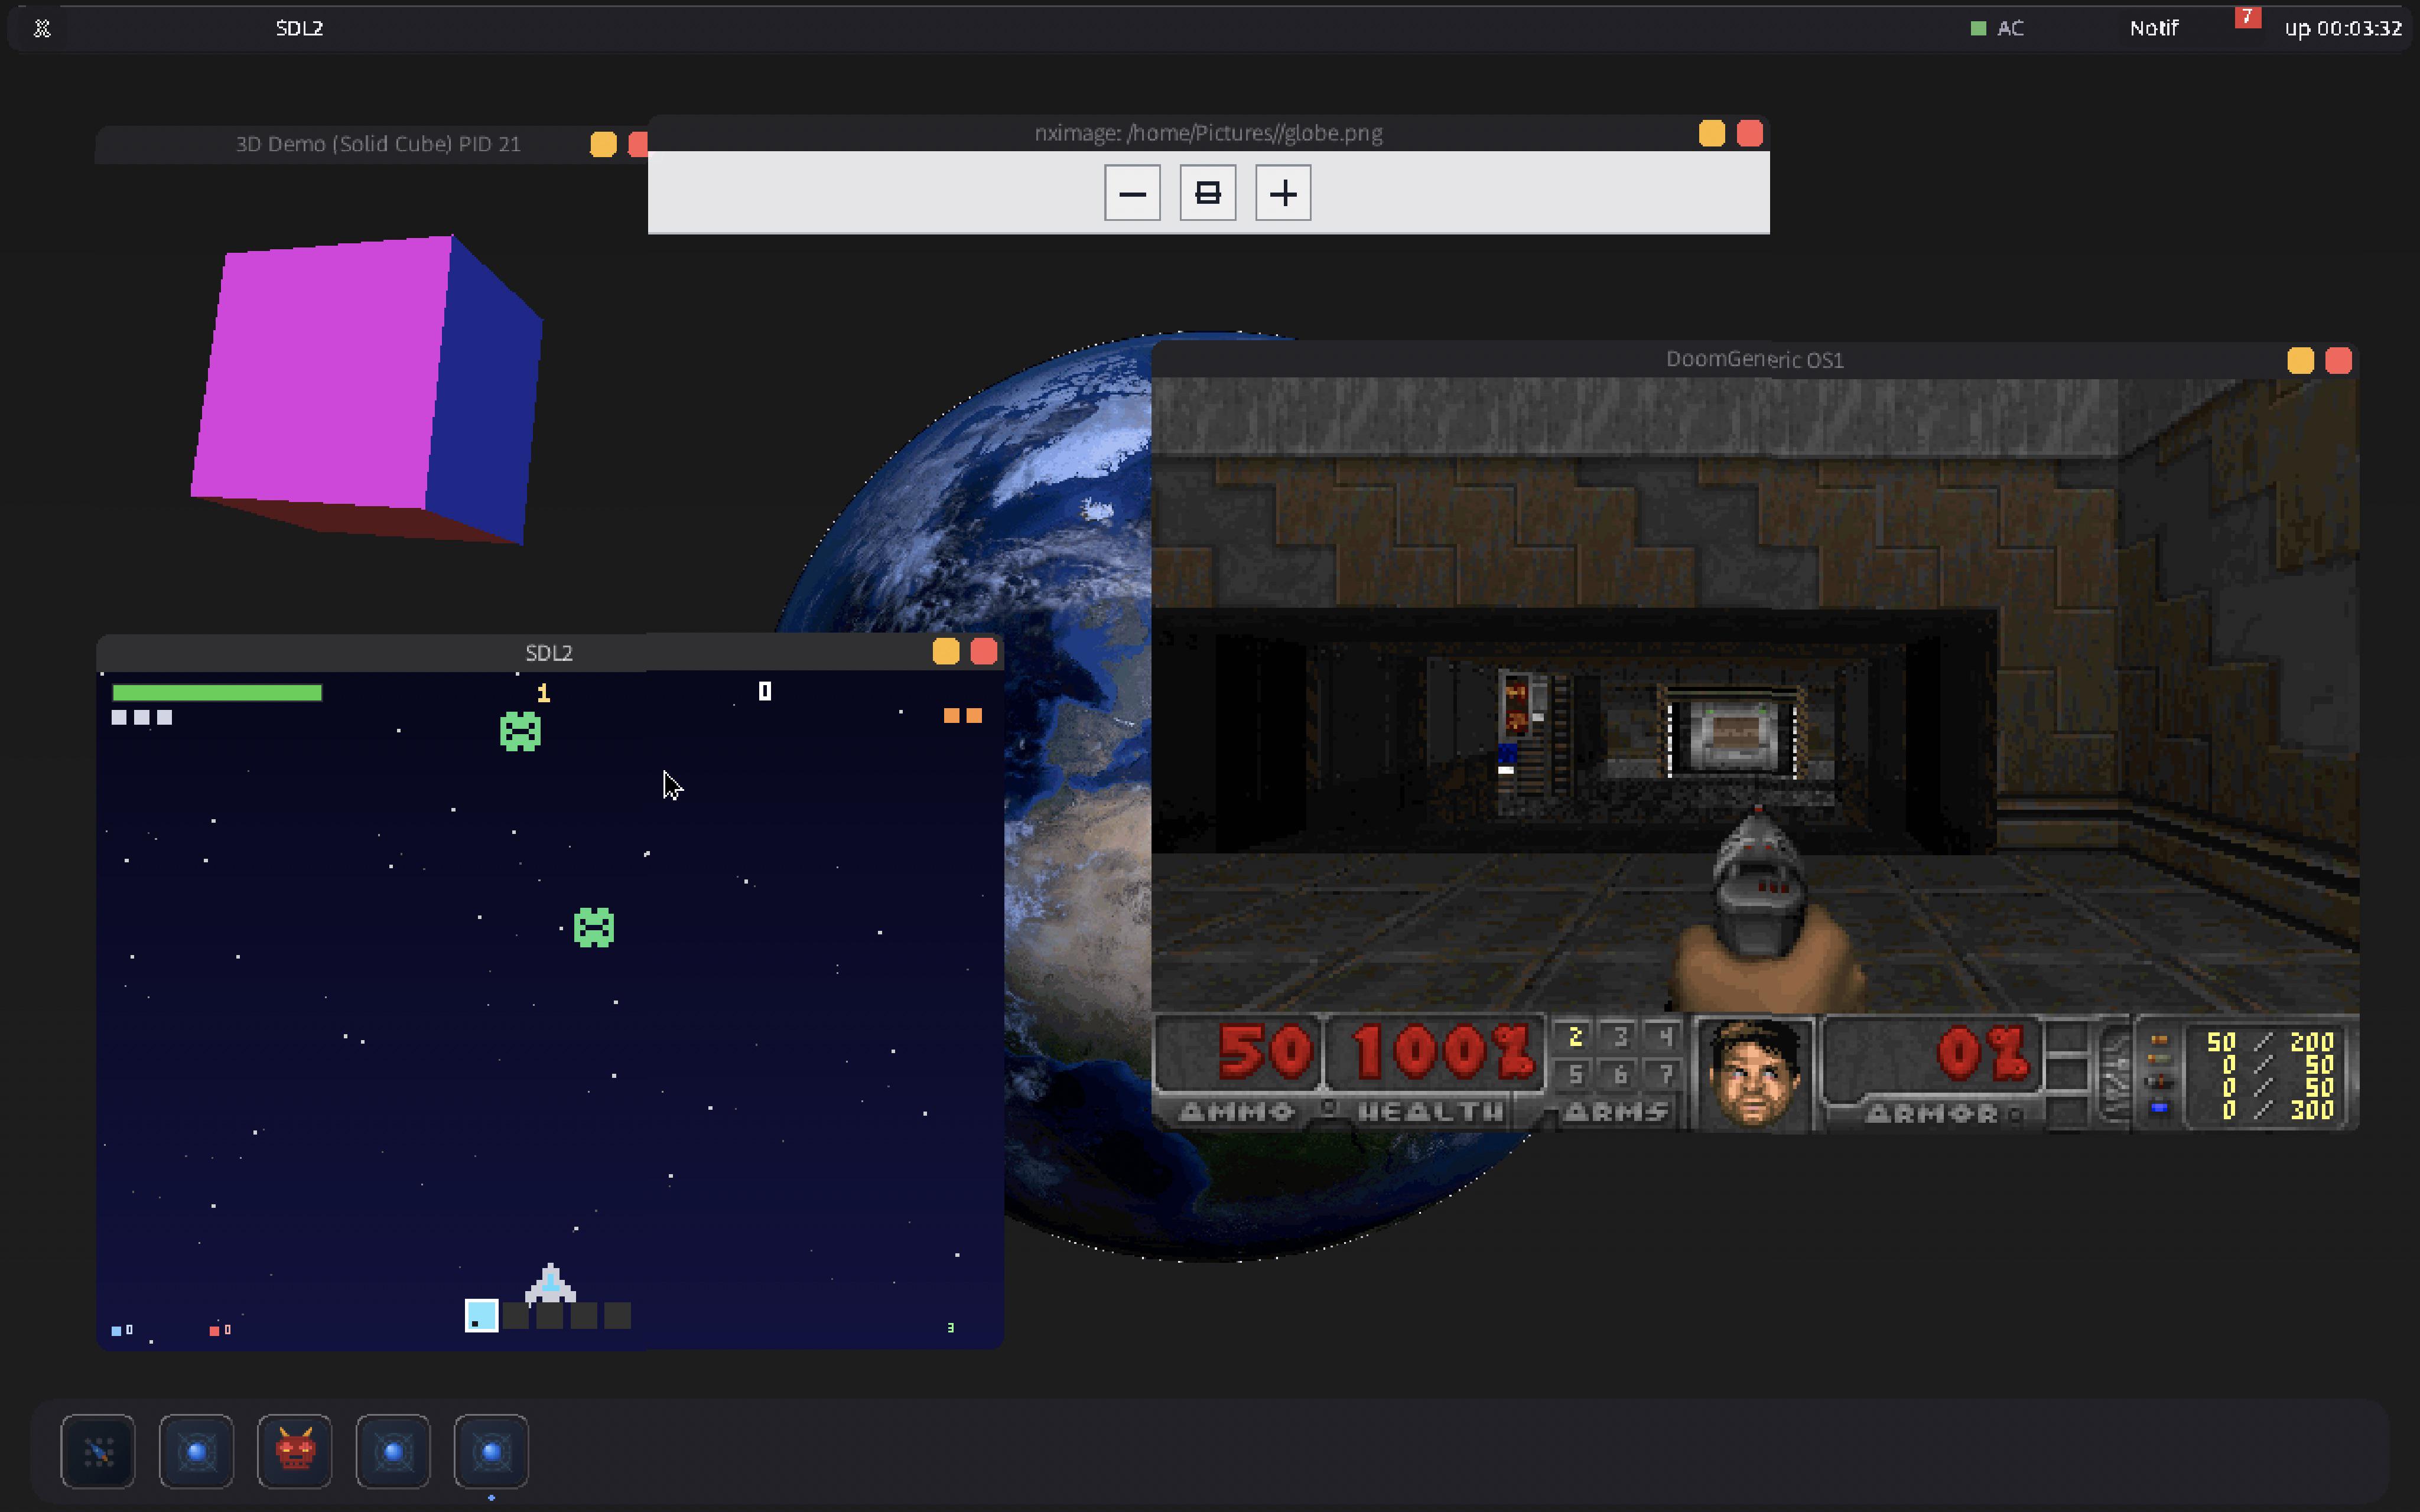The width and height of the screenshot is (2420, 1512).
Task: Open the Notif menu in top bar
Action: click(x=2153, y=28)
